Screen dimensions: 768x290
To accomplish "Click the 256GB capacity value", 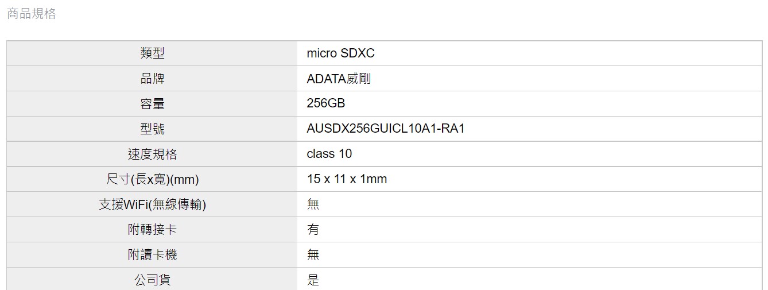I will [326, 104].
